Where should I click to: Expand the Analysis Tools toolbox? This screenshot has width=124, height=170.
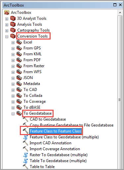pyautogui.click(x=7, y=25)
